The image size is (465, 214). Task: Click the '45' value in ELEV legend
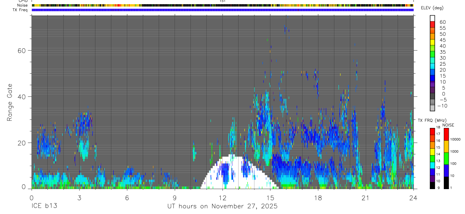[443, 40]
